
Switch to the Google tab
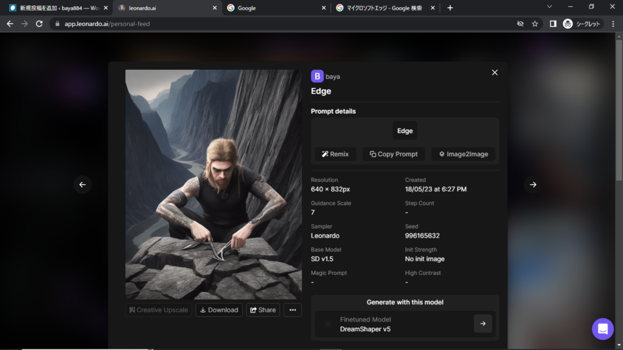point(274,8)
